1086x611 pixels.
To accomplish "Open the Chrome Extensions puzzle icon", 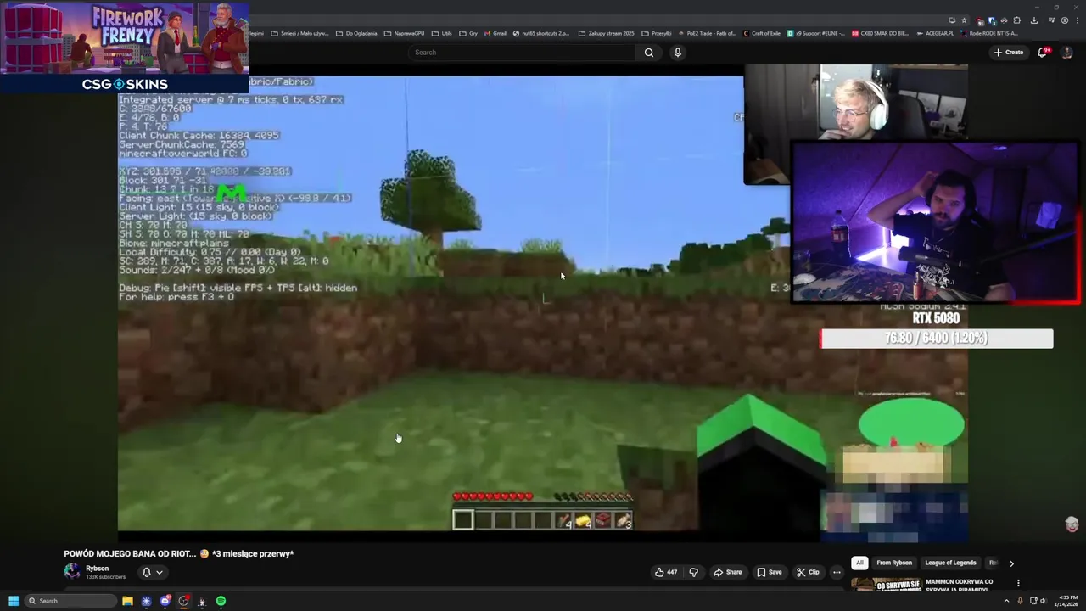I will (x=1016, y=20).
